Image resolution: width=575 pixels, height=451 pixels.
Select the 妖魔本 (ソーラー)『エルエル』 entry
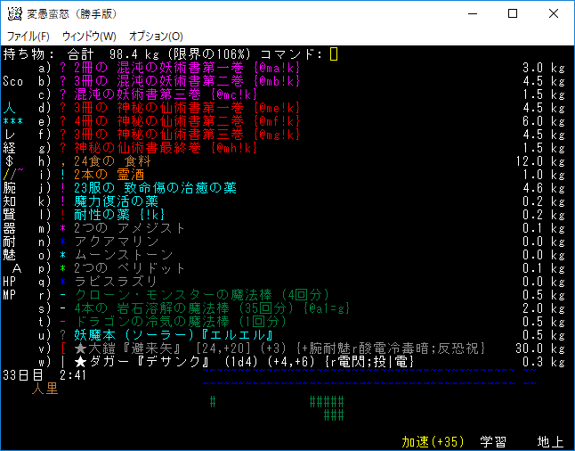(151, 335)
